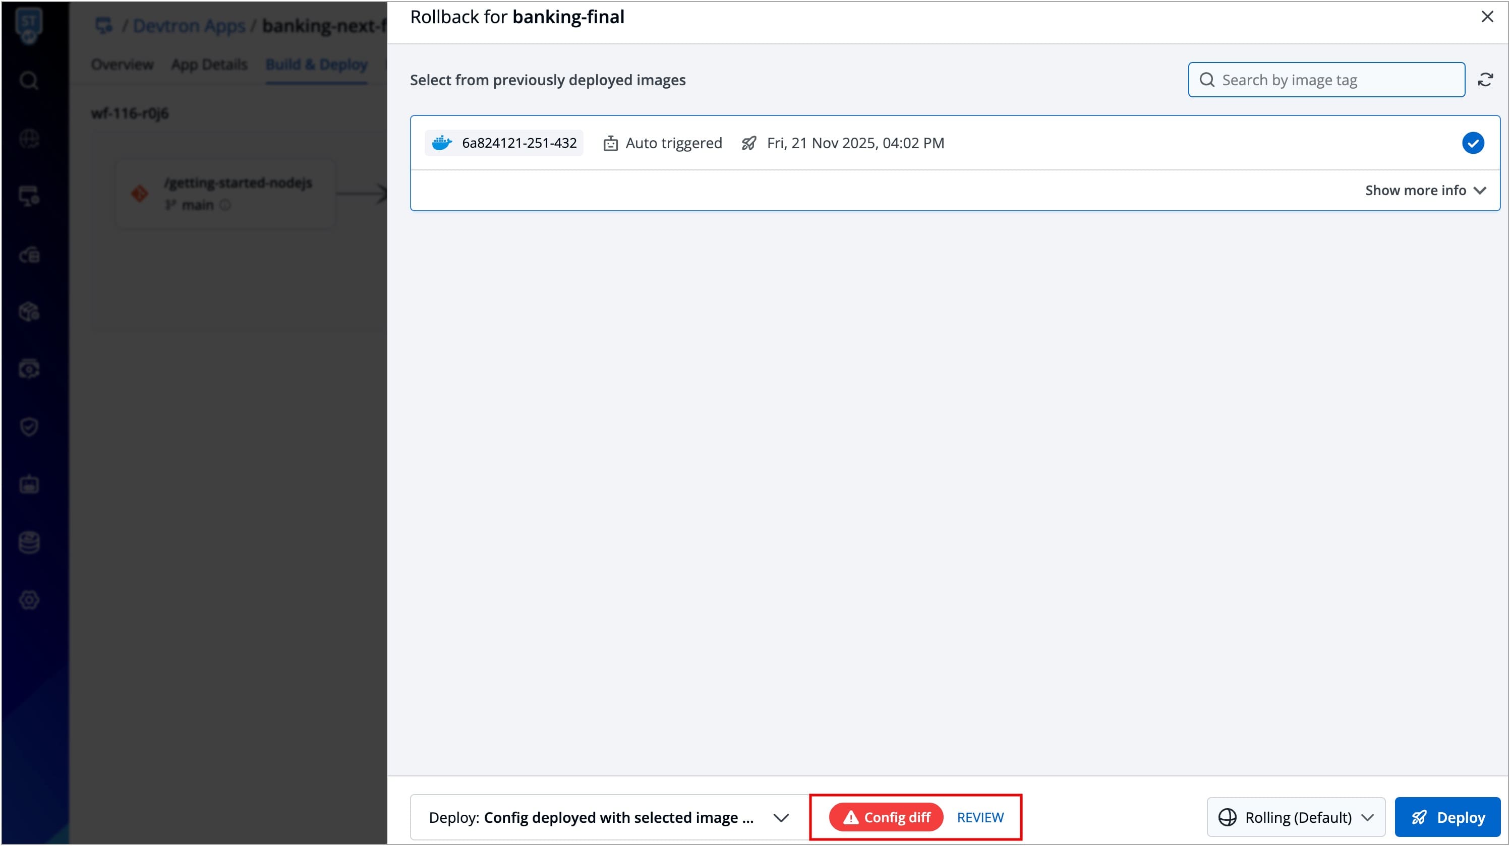The height and width of the screenshot is (846, 1510).
Task: Click the globe icon in the left sidebar
Action: pyautogui.click(x=29, y=139)
